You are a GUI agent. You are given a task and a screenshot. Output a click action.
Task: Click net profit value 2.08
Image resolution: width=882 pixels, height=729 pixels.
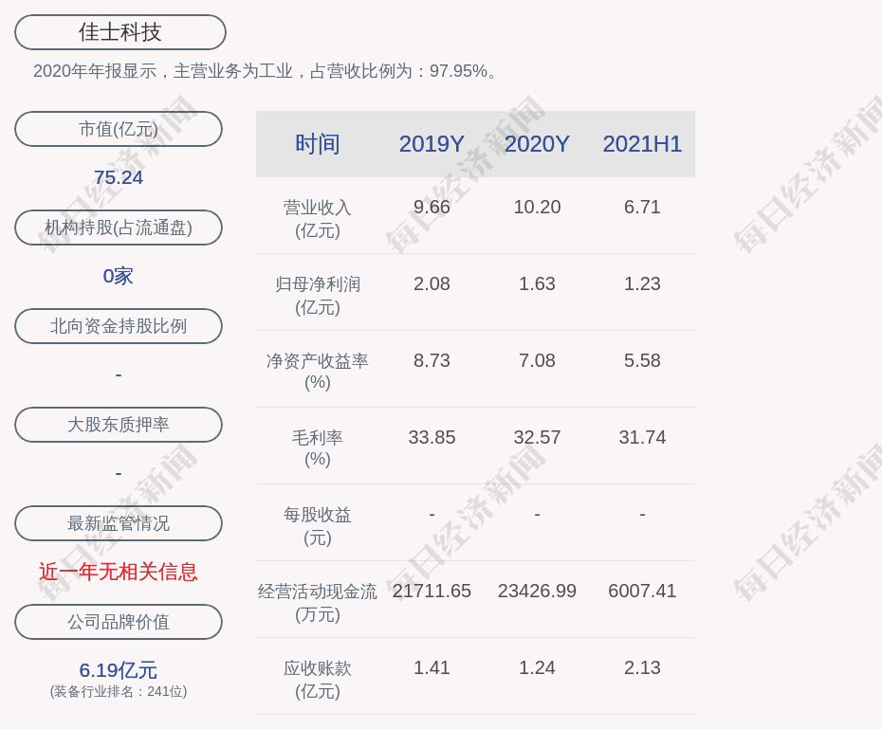pyautogui.click(x=432, y=283)
